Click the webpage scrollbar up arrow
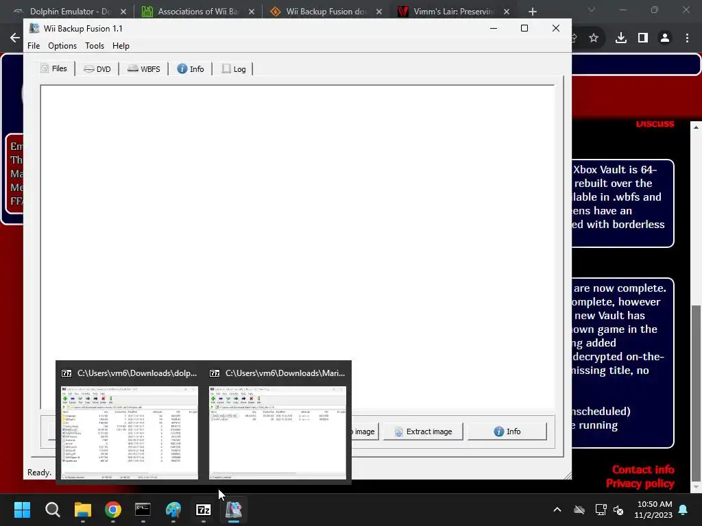Screen dimensions: 702x526 coord(697,127)
